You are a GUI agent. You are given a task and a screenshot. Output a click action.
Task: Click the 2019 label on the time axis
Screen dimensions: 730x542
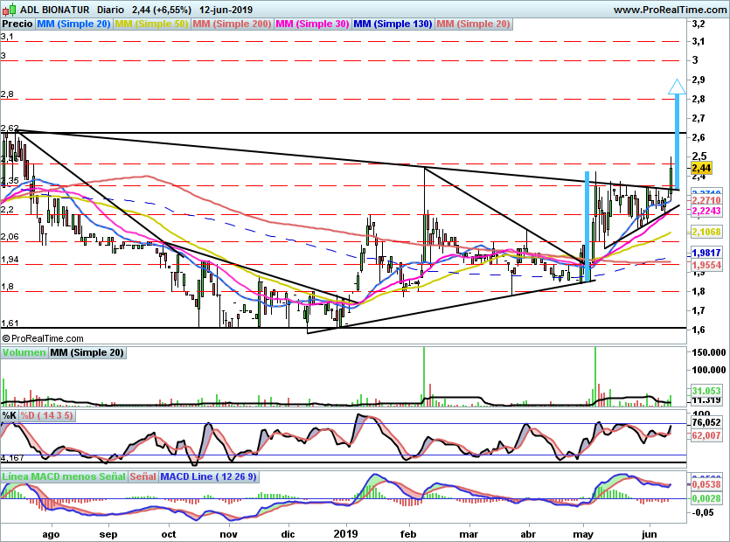click(x=346, y=532)
